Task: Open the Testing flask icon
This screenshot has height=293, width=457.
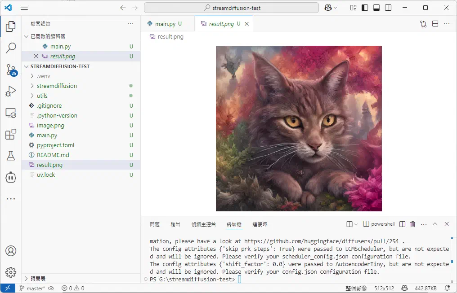Action: pos(11,156)
